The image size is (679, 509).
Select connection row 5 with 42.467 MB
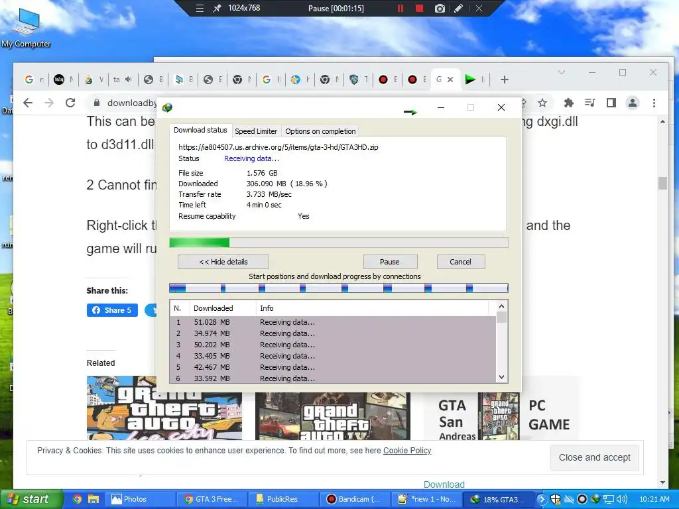click(333, 367)
